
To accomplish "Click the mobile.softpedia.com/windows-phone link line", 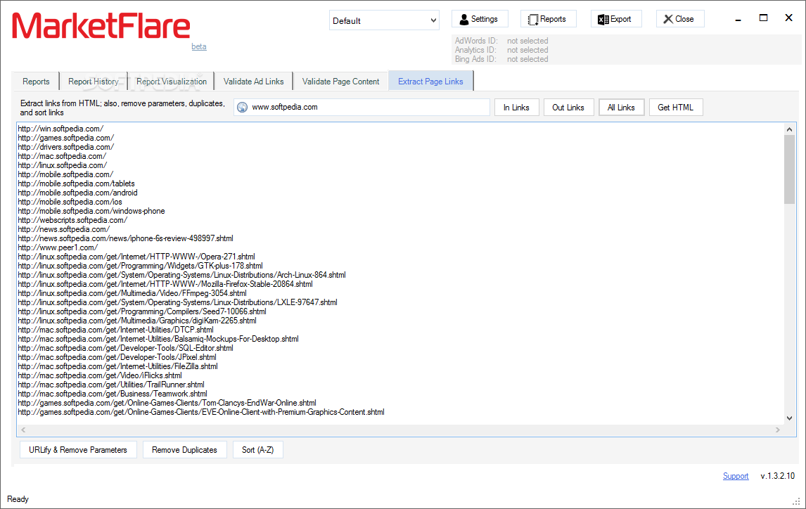I will 91,211.
